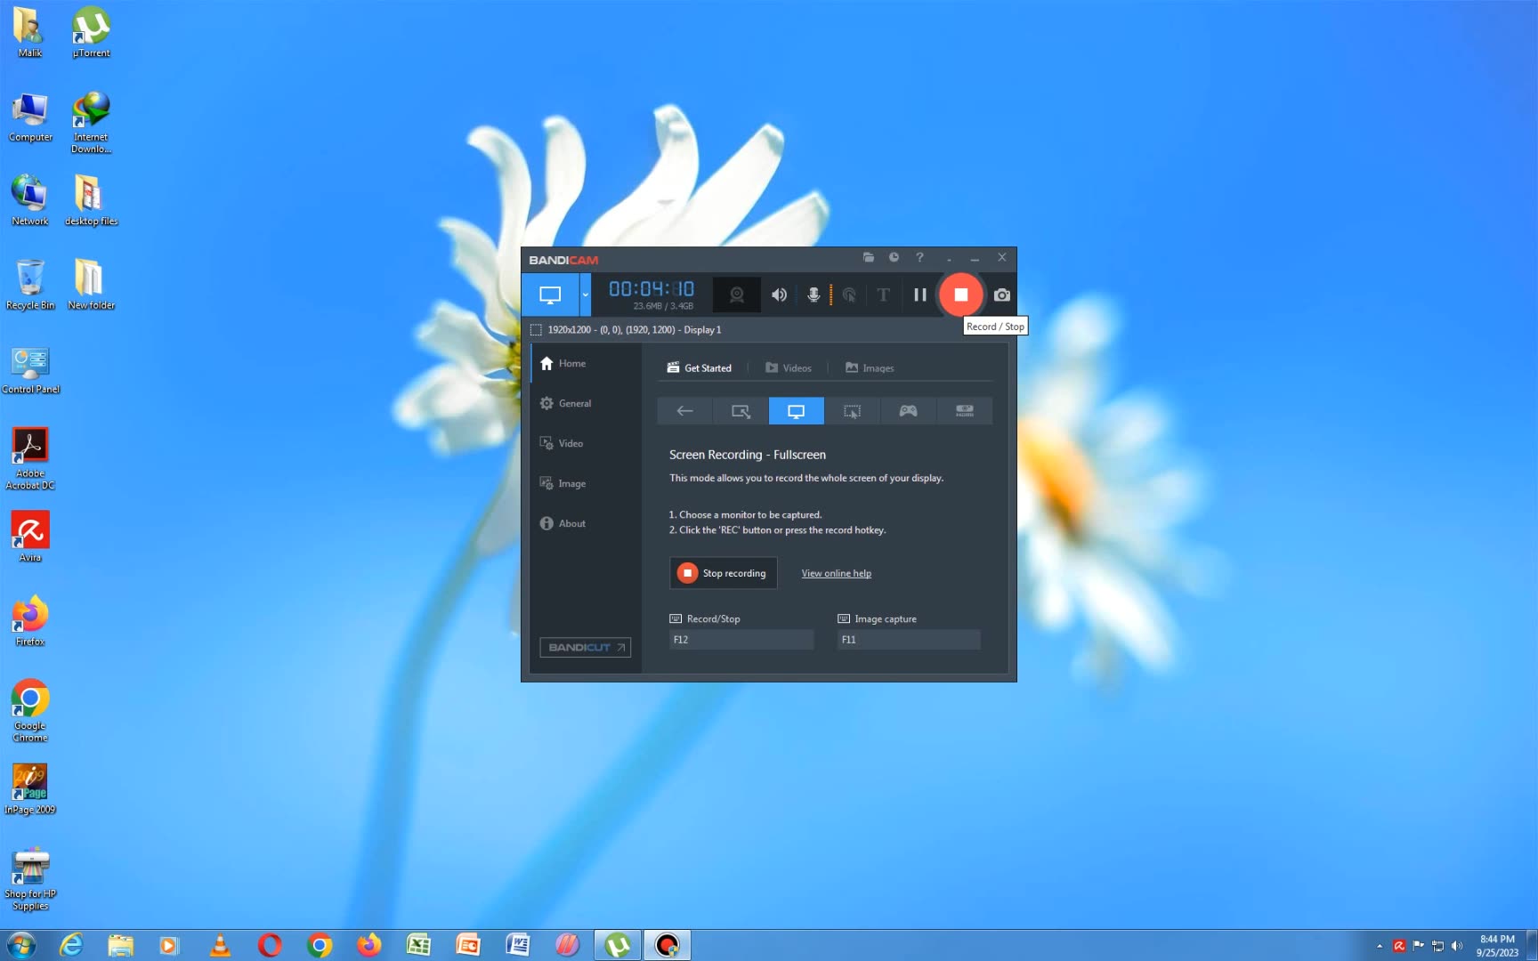Image resolution: width=1538 pixels, height=961 pixels.
Task: Open the output folder icon in title bar
Action: click(869, 258)
